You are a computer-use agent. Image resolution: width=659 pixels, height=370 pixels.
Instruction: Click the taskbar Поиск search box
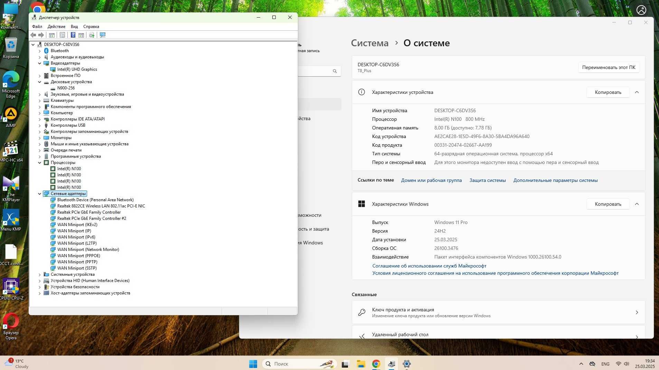point(299,364)
